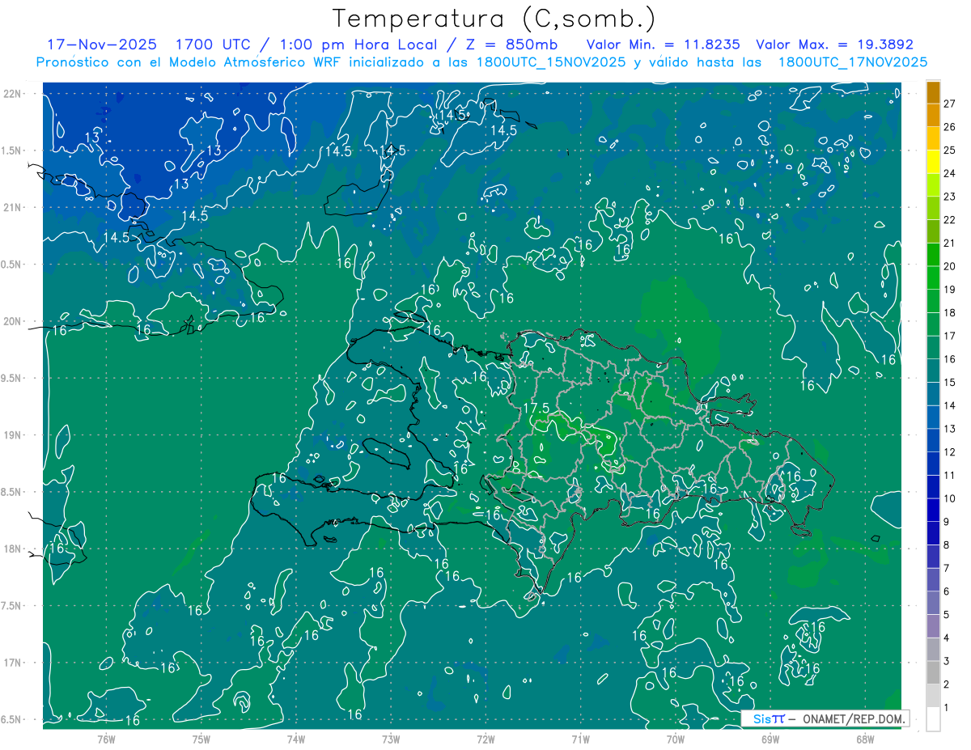
Task: Click the "17N" latitude axis label
Action: (x=13, y=663)
